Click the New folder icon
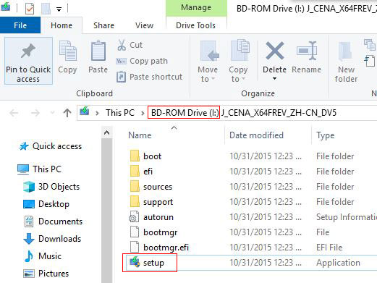 coord(346,51)
